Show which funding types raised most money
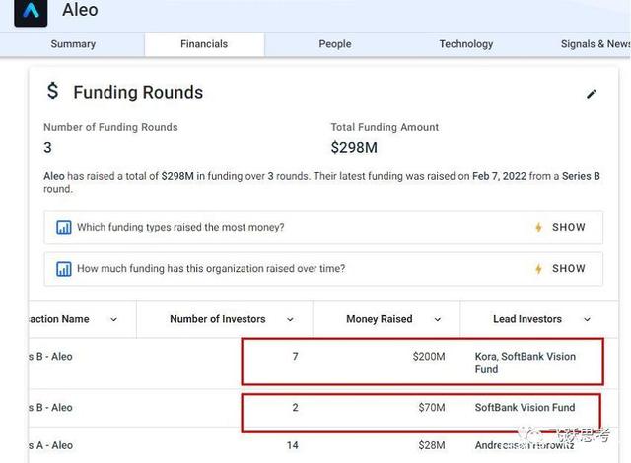Screen dimensions: 631x463 pyautogui.click(x=568, y=228)
